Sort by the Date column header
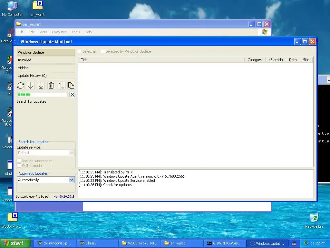Image resolution: width=330 pixels, height=248 pixels. (293, 60)
